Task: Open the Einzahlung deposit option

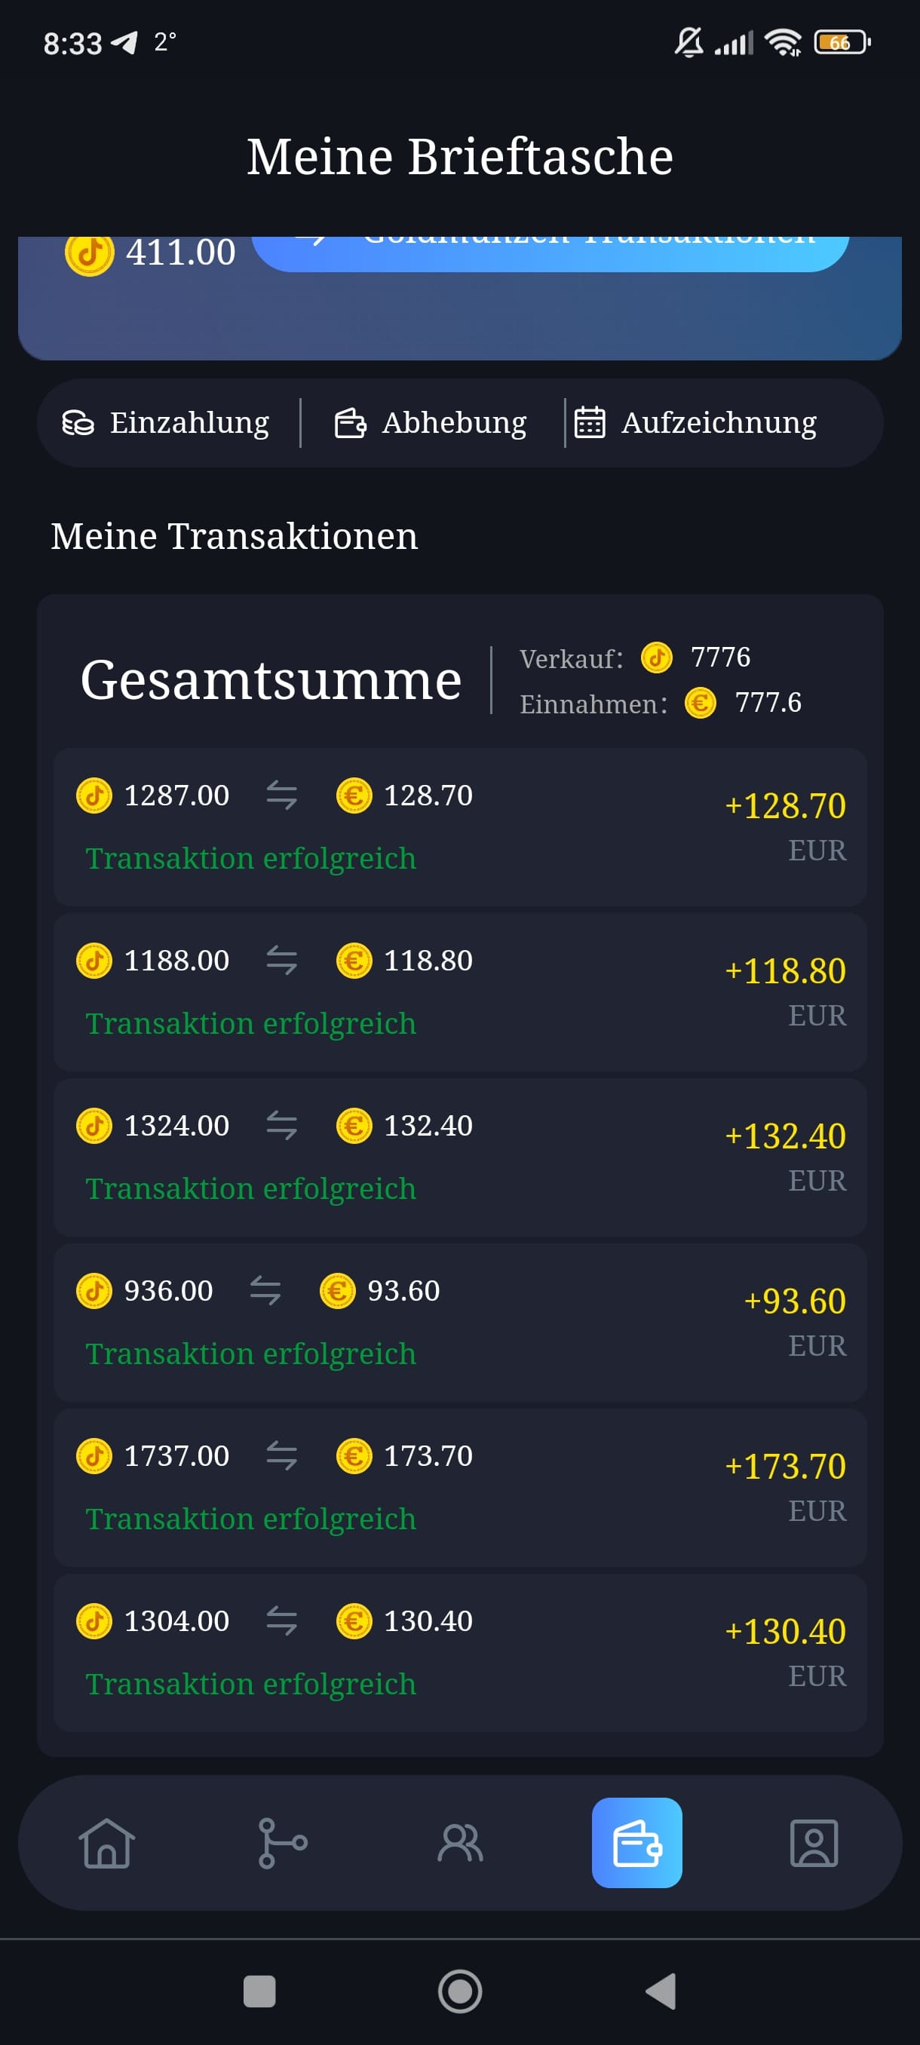Action: click(167, 423)
